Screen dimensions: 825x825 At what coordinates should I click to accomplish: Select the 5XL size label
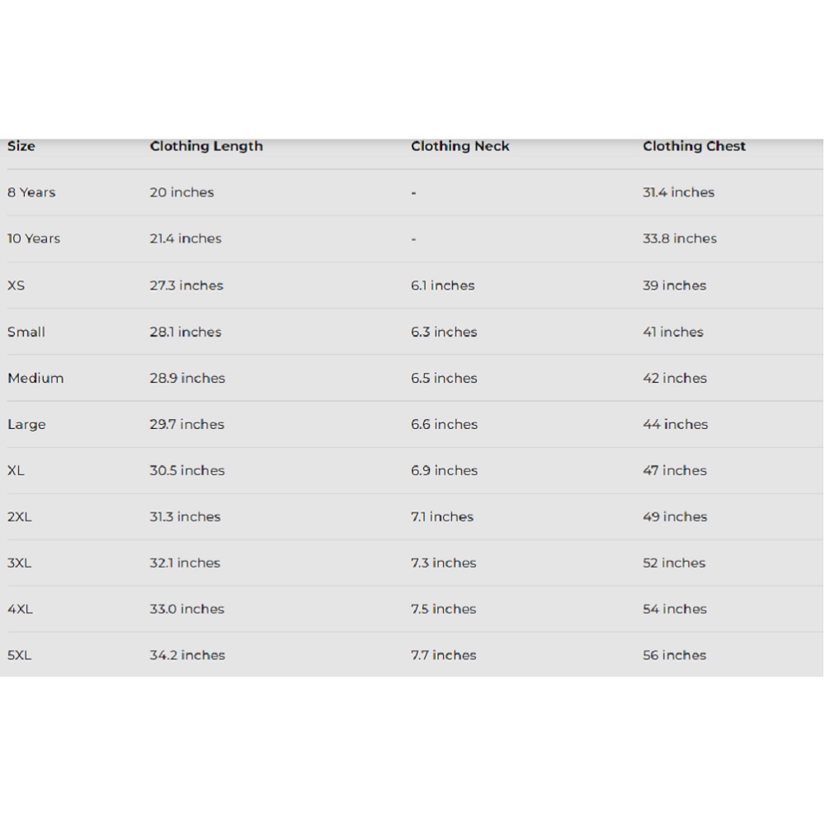click(x=20, y=655)
